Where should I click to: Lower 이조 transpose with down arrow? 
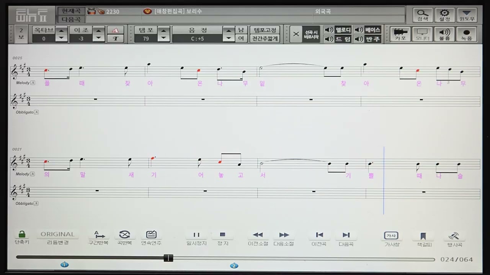[99, 38]
